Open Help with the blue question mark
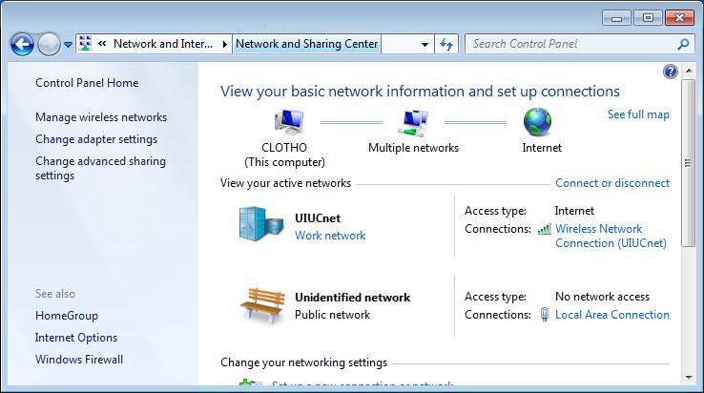Viewport: 704px width, 393px height. point(670,72)
